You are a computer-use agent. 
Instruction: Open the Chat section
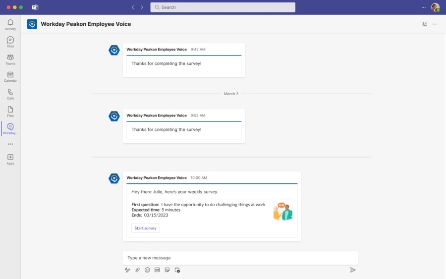point(10,42)
